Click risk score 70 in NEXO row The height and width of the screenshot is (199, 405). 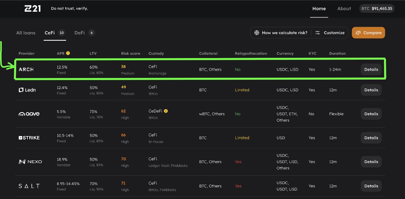(x=123, y=159)
